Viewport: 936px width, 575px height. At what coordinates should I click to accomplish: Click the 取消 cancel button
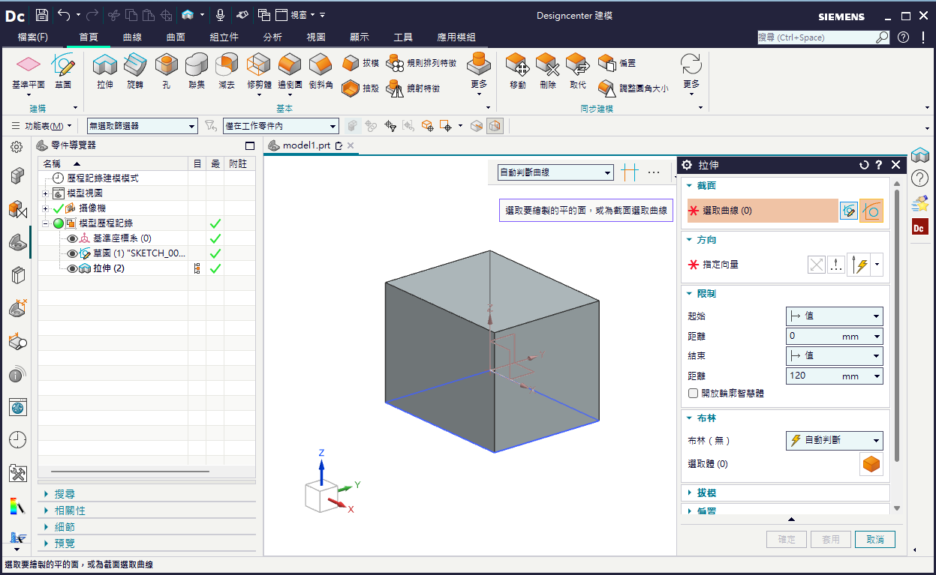tap(875, 539)
